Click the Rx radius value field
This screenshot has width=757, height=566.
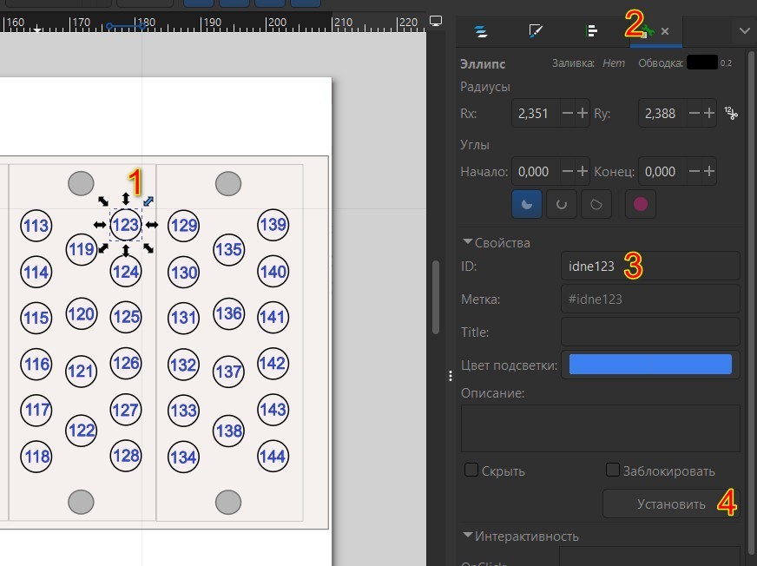coord(536,114)
